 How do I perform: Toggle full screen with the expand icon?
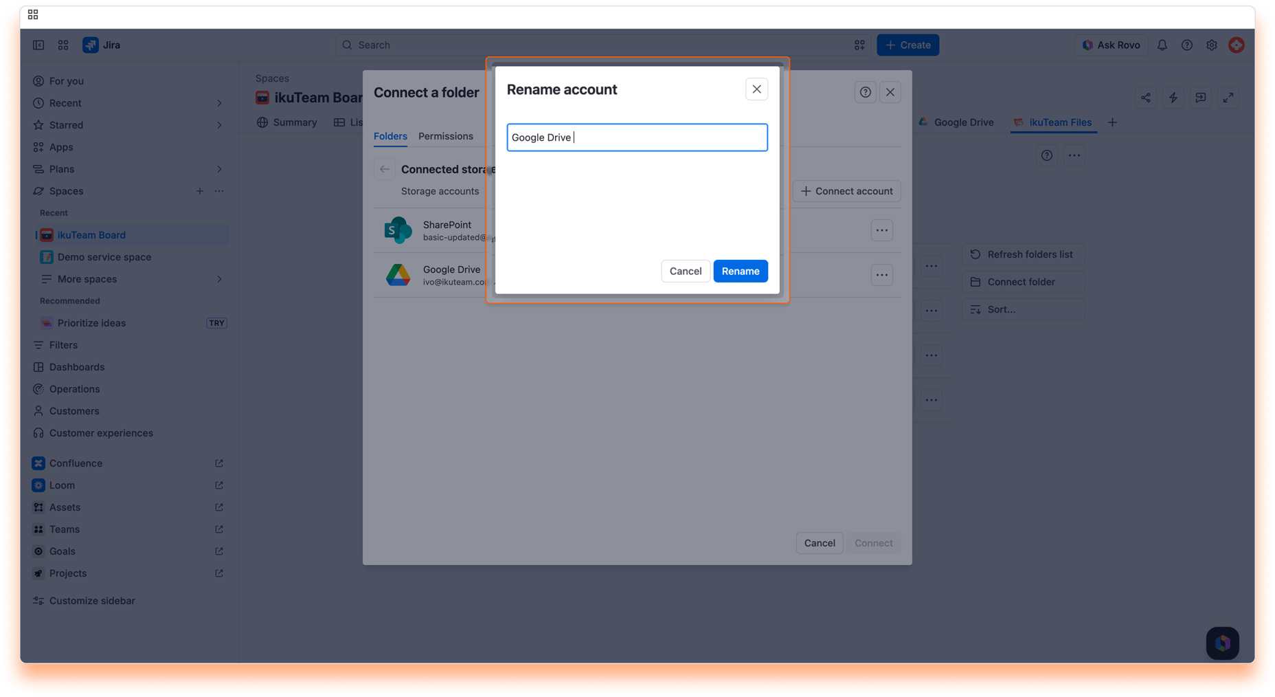[1228, 98]
